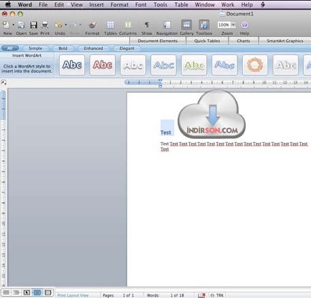The height and width of the screenshot is (298, 311).
Task: Insert a table using the Tables icon
Action: (110, 25)
